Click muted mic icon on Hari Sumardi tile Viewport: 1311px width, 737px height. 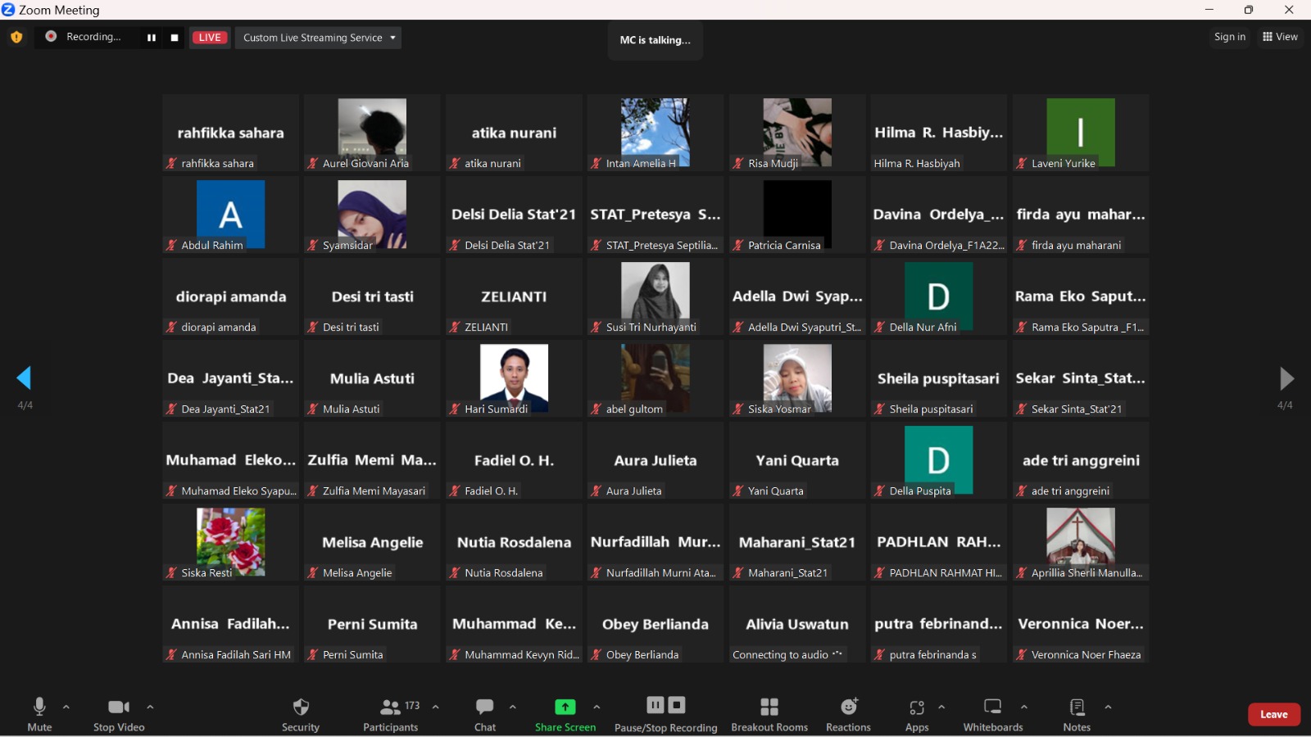[x=455, y=409]
